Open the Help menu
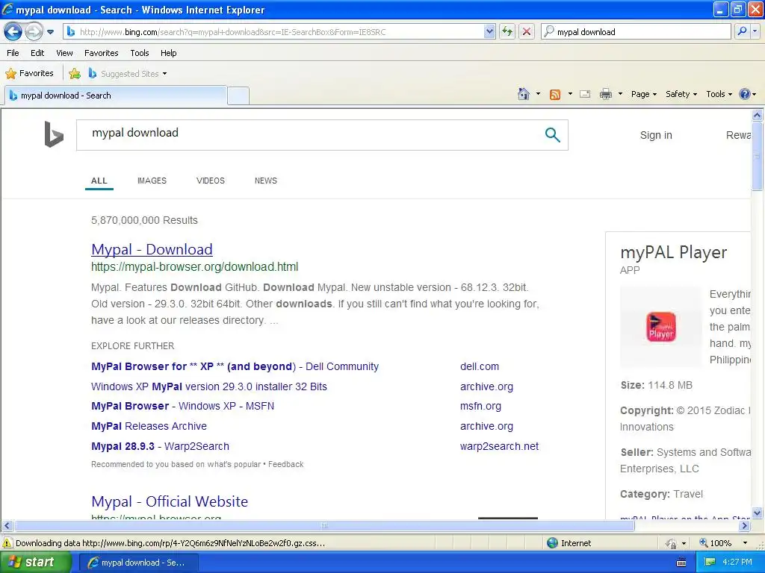765x573 pixels. (168, 53)
